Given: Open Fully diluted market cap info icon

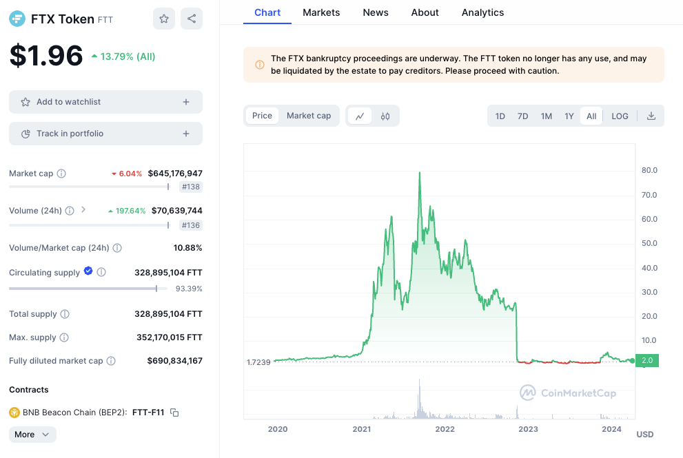Looking at the screenshot, I should pyautogui.click(x=111, y=361).
